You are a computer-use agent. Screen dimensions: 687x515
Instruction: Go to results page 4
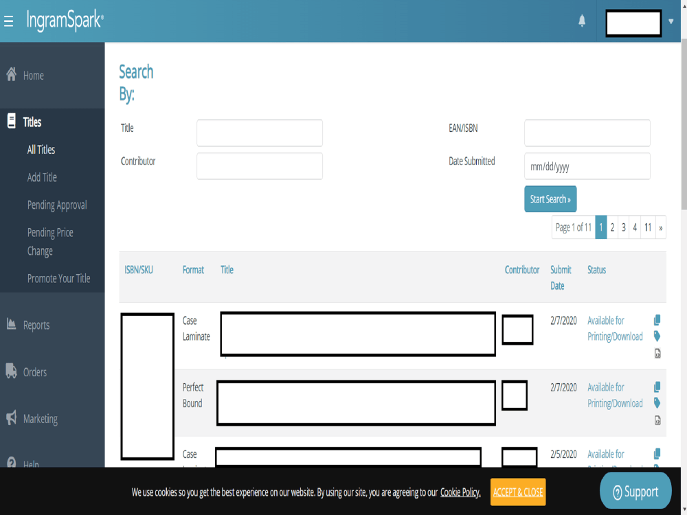(x=635, y=227)
